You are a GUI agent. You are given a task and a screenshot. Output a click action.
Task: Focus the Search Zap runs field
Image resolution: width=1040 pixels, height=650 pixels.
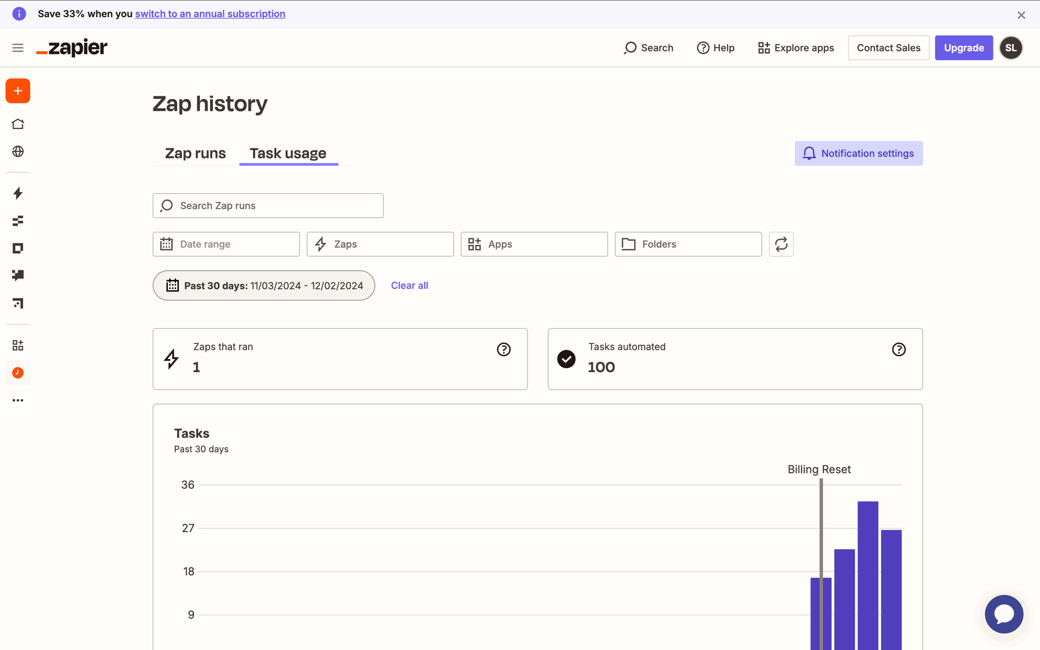(268, 206)
